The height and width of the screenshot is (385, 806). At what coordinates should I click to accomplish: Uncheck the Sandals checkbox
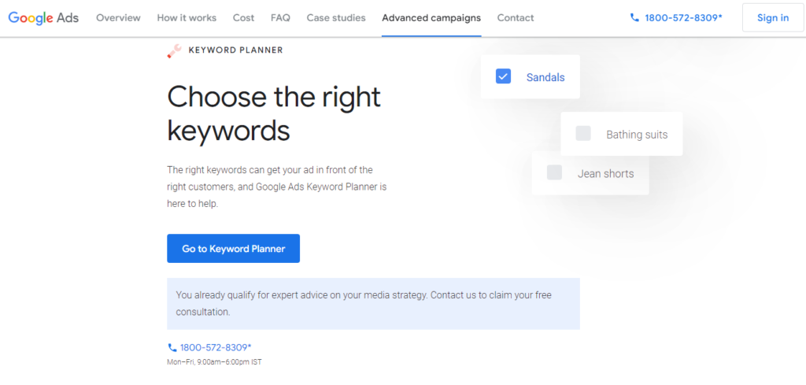pyautogui.click(x=503, y=76)
